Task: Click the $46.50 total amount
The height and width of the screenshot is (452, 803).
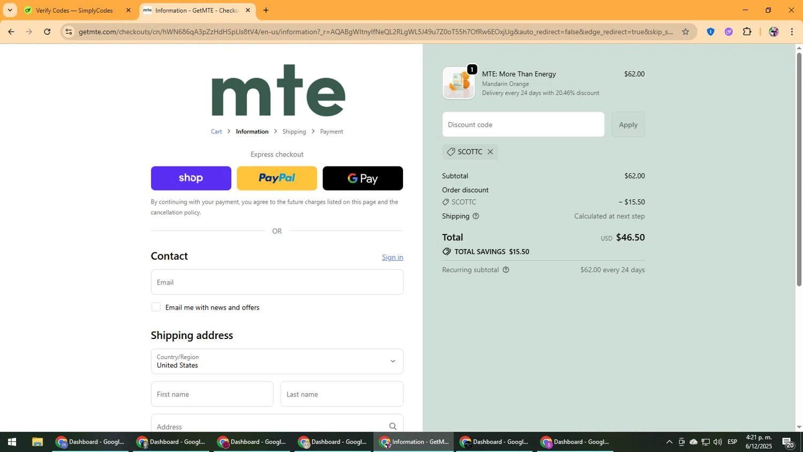Action: pyautogui.click(x=630, y=237)
